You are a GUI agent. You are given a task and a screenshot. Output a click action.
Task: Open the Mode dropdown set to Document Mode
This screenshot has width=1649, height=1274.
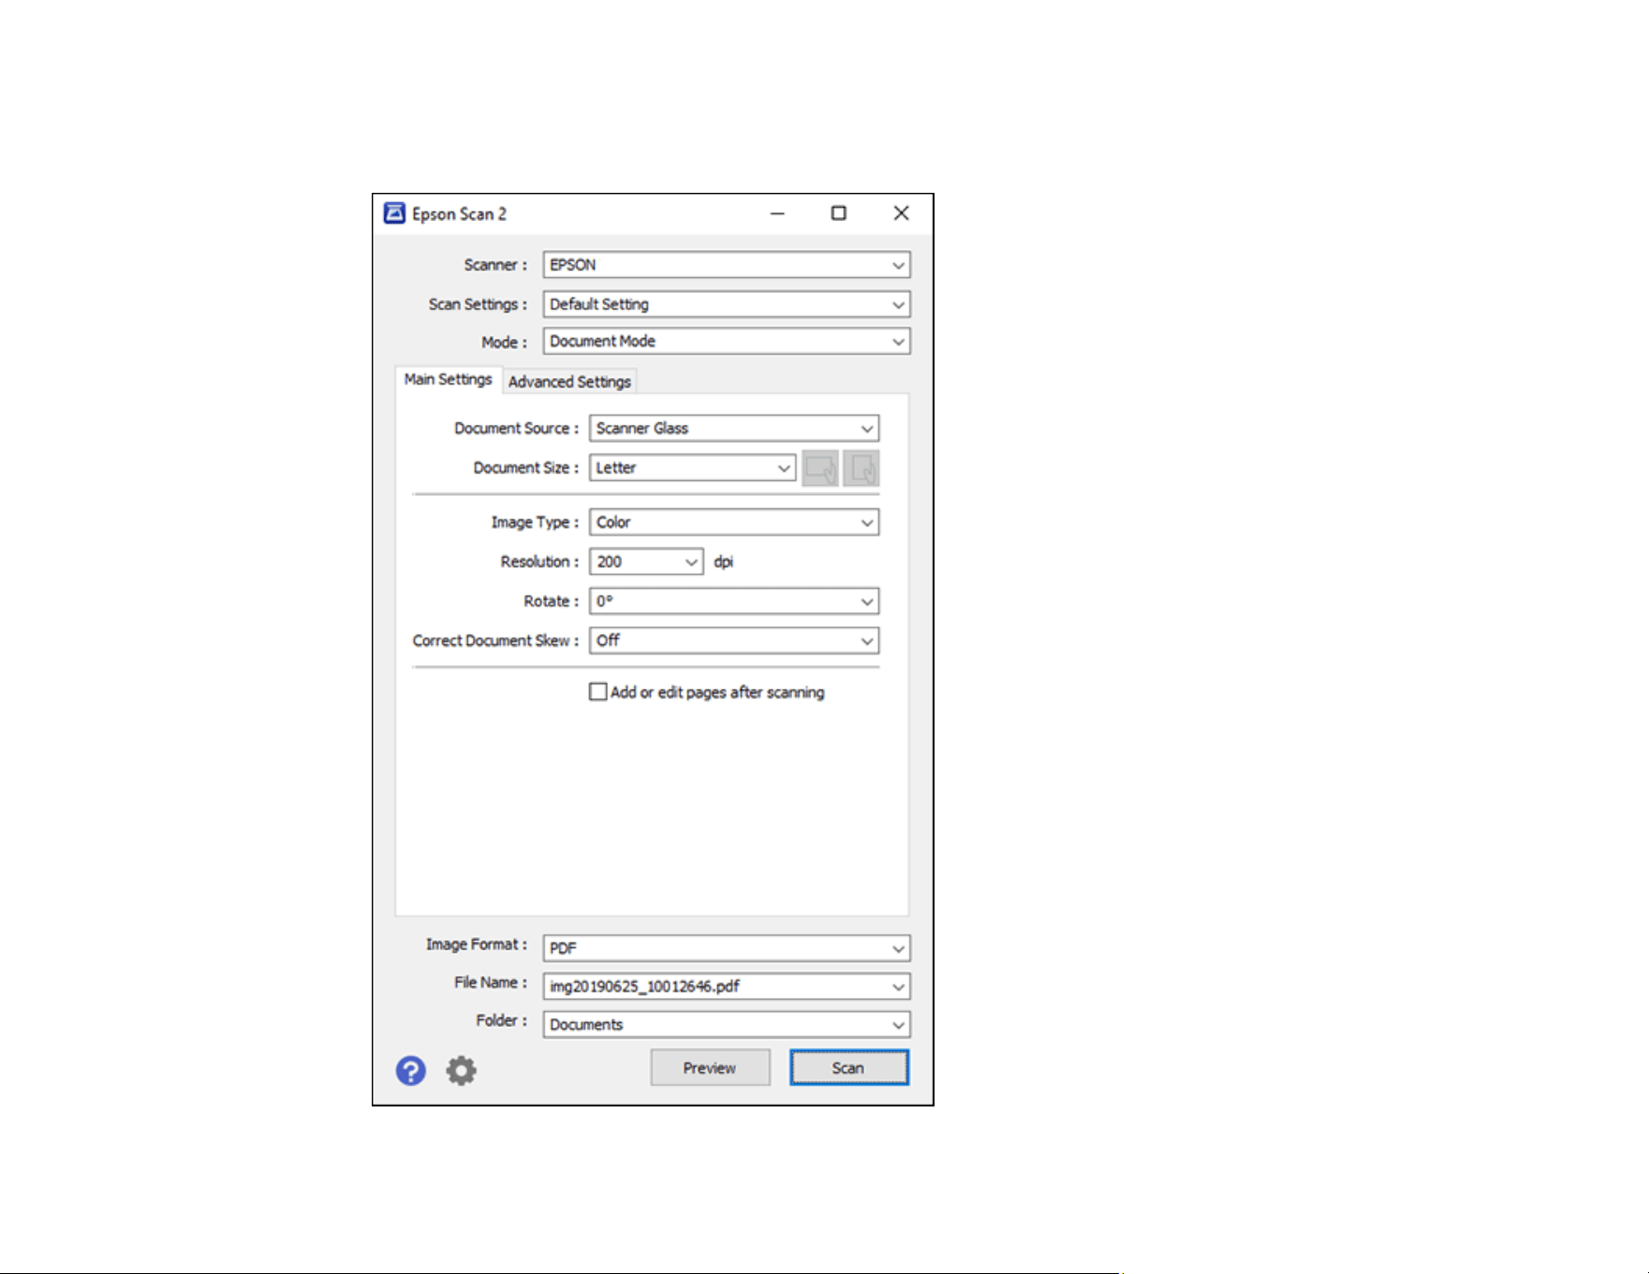click(x=727, y=342)
